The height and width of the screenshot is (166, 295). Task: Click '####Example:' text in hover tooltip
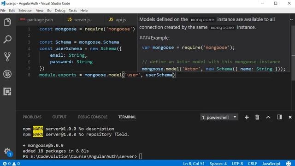(x=154, y=38)
